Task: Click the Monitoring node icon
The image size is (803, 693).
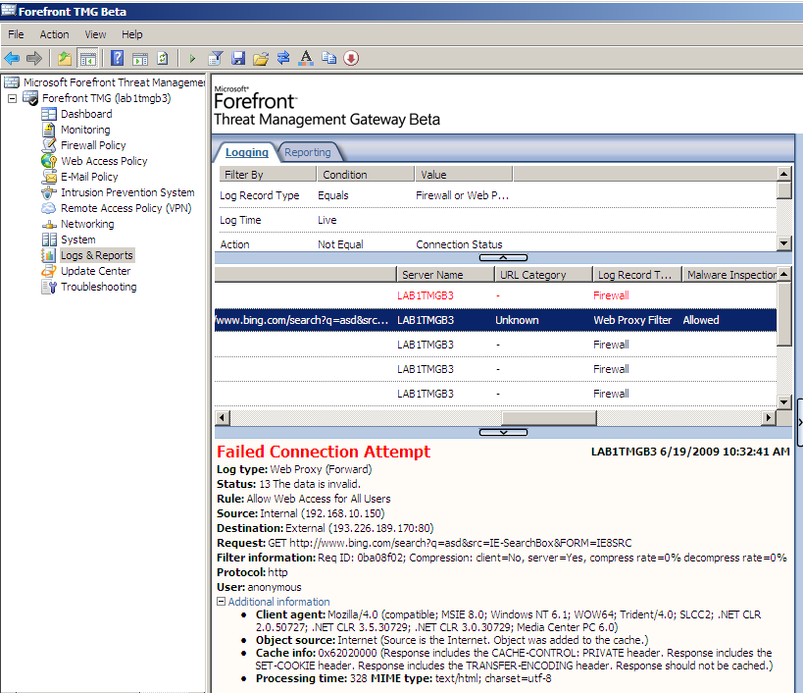Action: [48, 130]
